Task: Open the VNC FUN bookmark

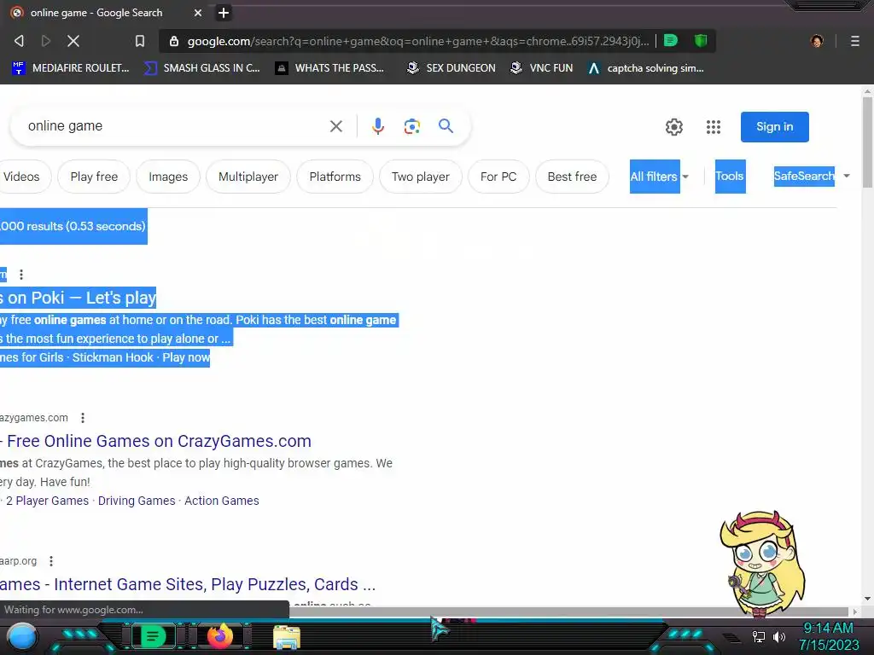Action: 542,68
